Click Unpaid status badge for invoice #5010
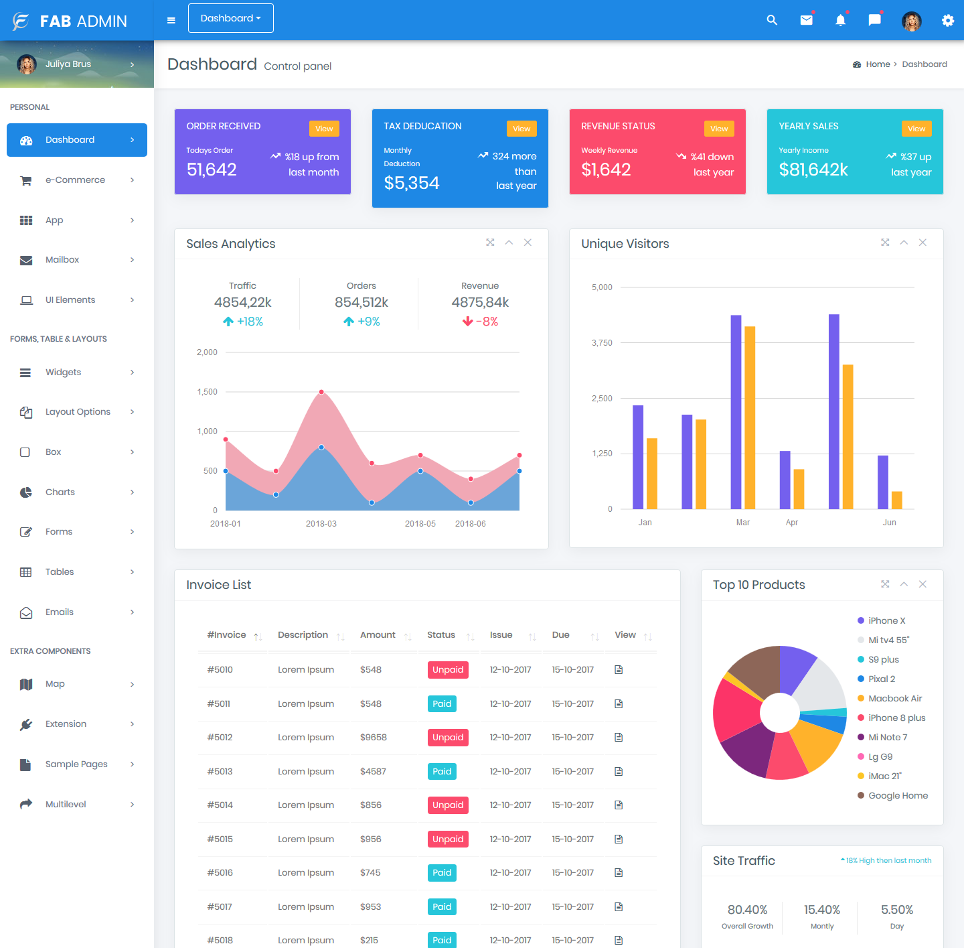The height and width of the screenshot is (948, 964). pyautogui.click(x=448, y=670)
